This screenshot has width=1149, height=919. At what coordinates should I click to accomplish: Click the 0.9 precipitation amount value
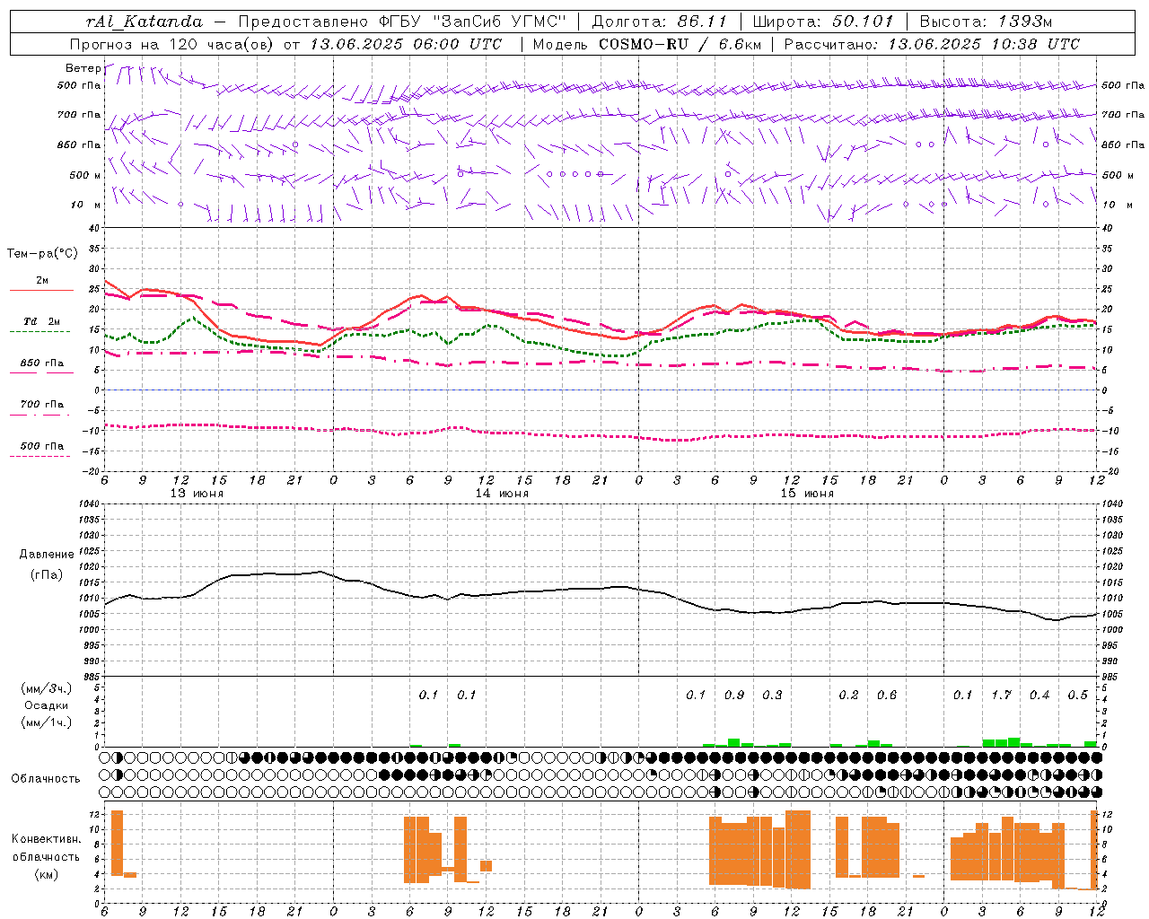(x=734, y=696)
